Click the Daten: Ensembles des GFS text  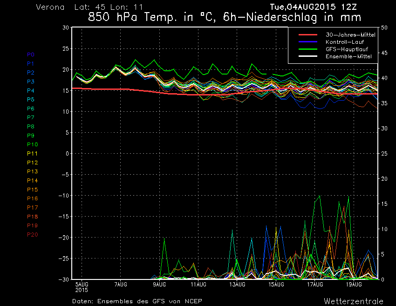pos(137,301)
